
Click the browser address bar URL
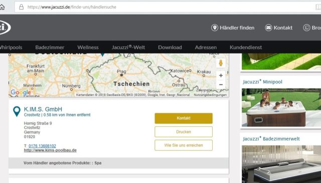[x=72, y=7]
